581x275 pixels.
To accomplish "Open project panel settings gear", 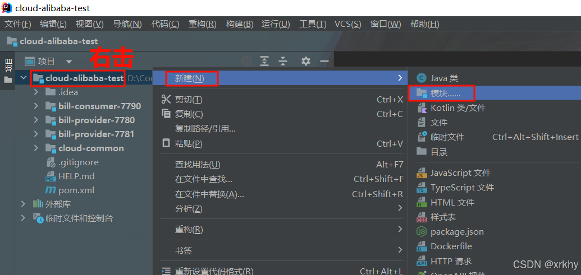I will [306, 62].
